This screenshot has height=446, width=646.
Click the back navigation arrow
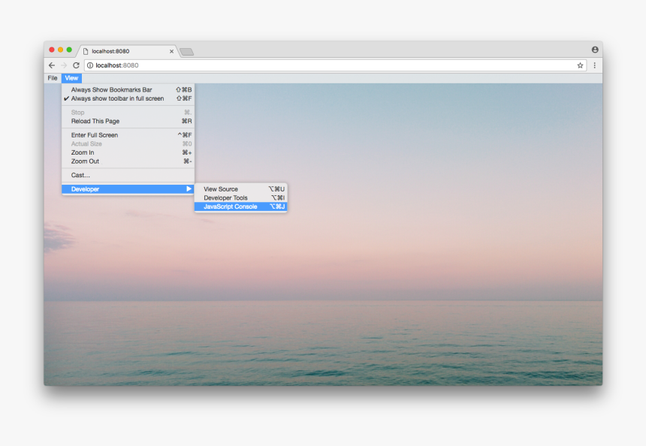click(x=51, y=65)
